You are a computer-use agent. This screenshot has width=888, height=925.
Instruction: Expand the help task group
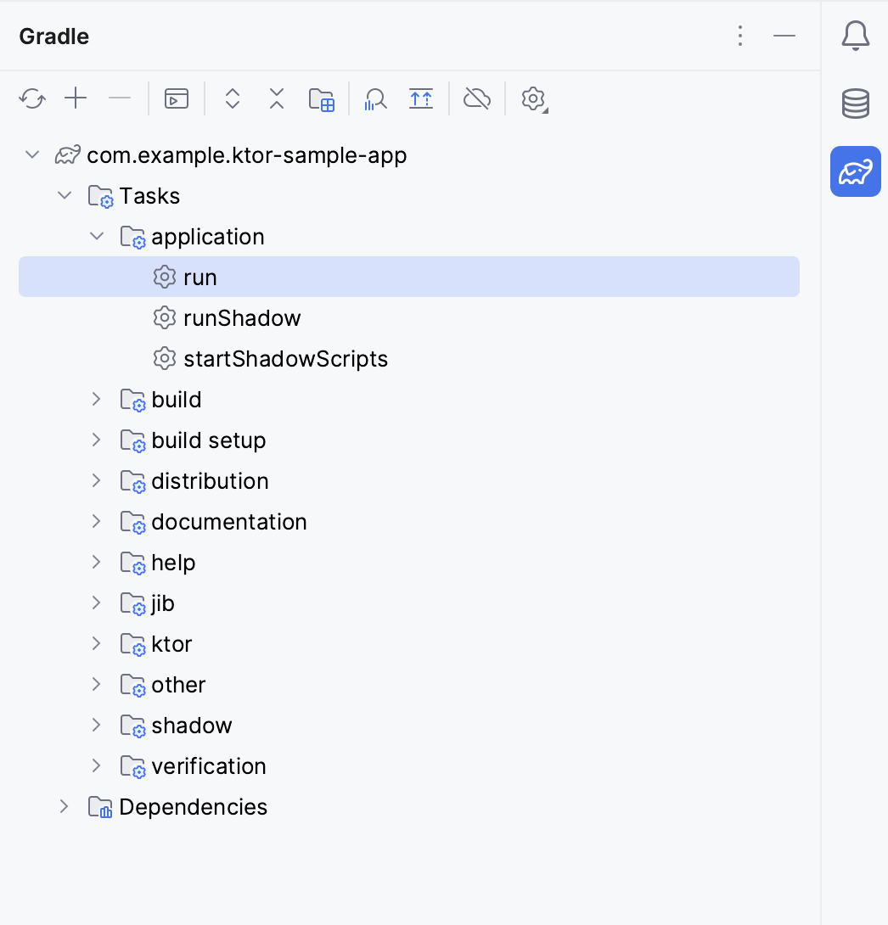point(96,562)
